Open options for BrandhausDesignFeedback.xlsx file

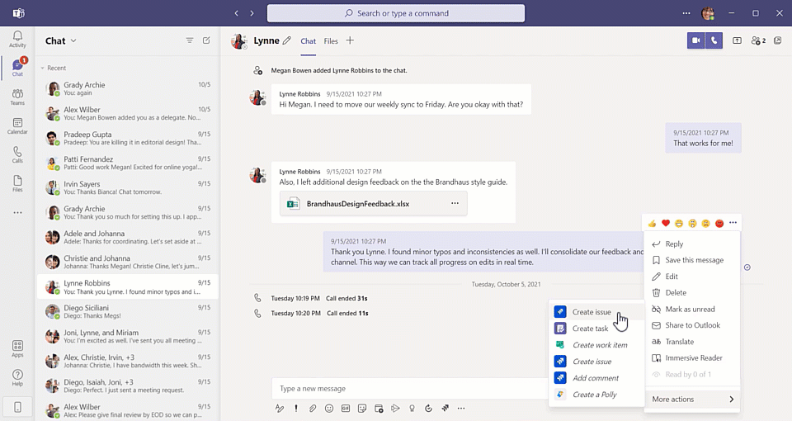(x=455, y=203)
